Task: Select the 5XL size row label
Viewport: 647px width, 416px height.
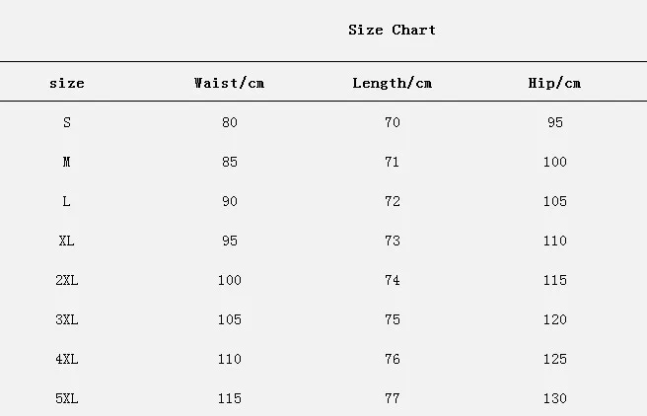Action: coord(67,398)
